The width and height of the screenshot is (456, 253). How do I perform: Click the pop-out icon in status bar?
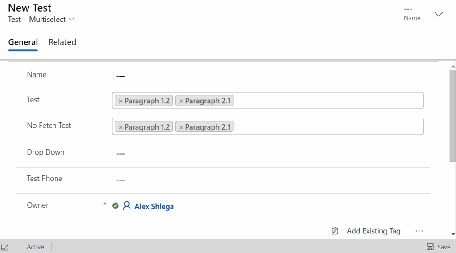(5, 248)
